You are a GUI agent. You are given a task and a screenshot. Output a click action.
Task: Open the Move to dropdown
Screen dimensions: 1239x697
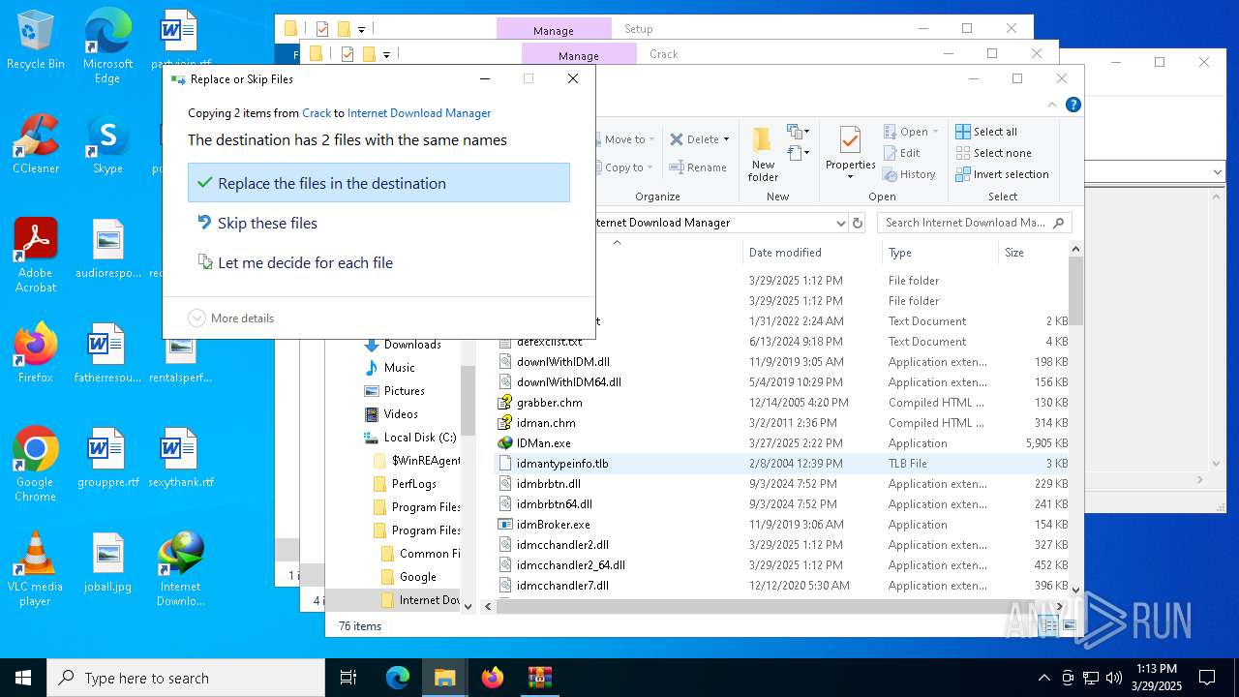click(x=626, y=139)
